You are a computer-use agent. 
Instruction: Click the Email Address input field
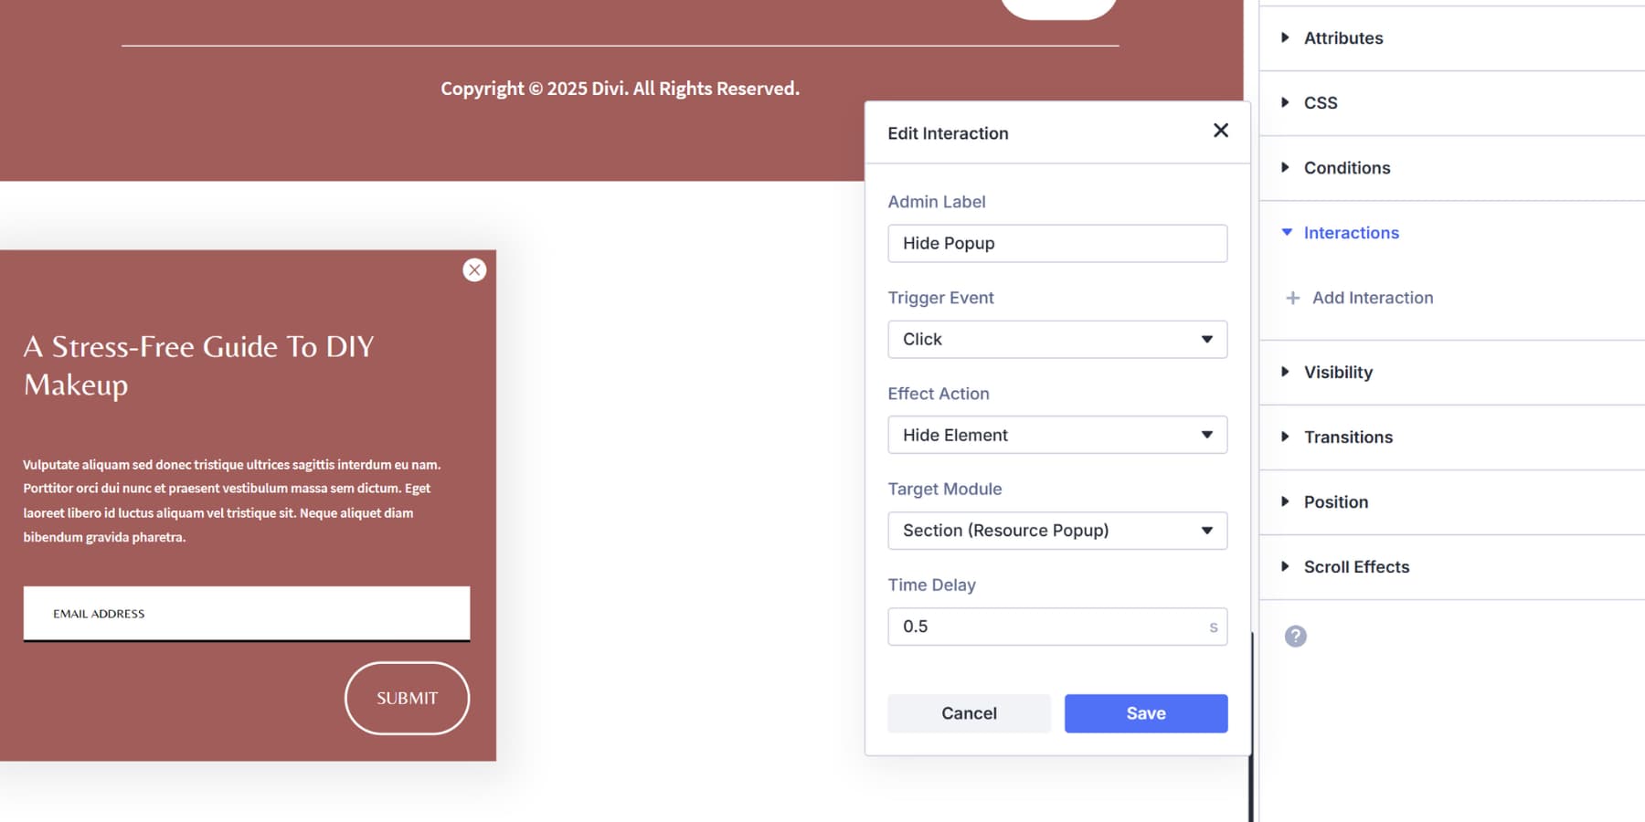245,613
